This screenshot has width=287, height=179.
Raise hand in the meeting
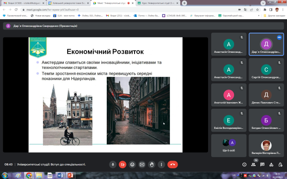152,164
